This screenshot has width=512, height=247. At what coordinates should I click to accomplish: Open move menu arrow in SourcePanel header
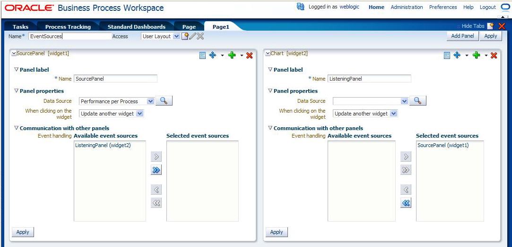pyautogui.click(x=222, y=56)
